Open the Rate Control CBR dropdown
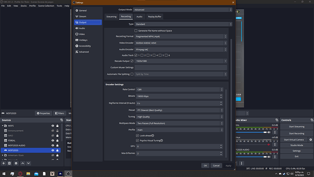Viewport: 314px width, 177px height. click(179, 89)
